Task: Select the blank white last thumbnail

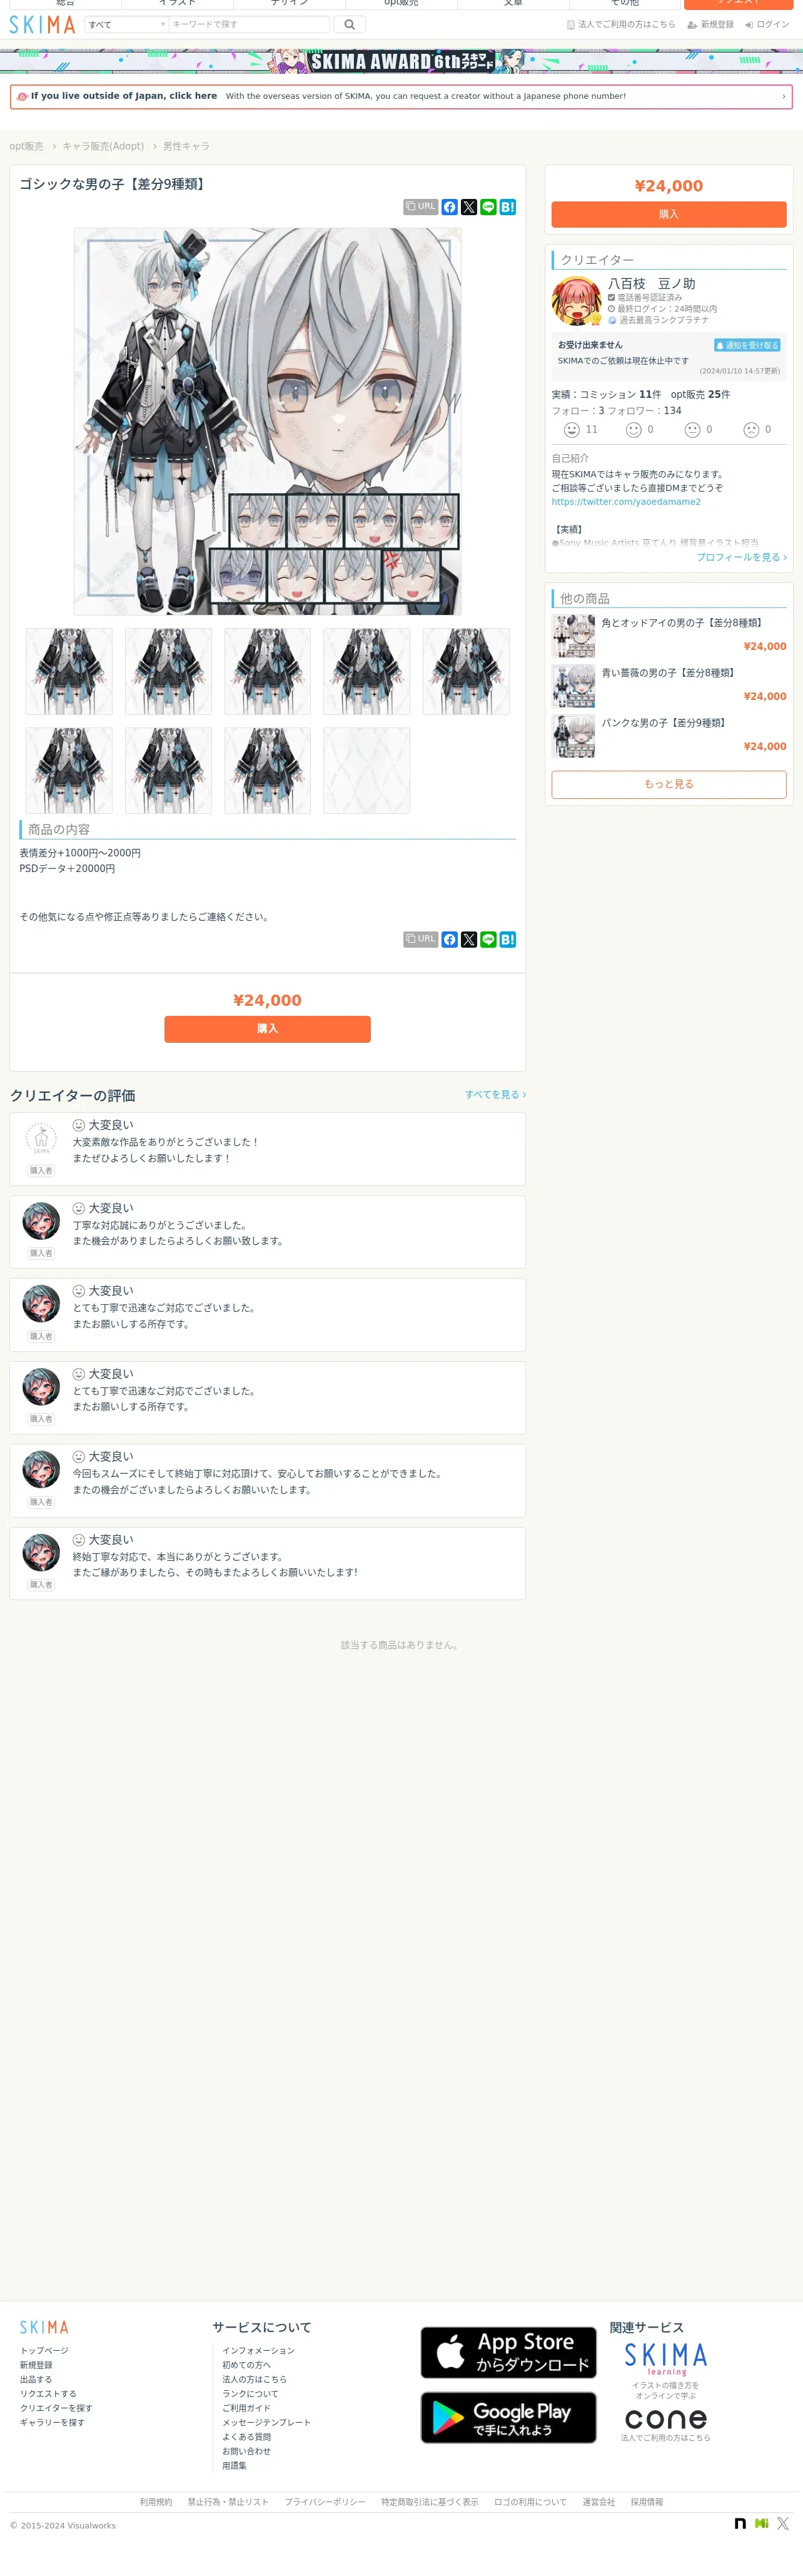Action: click(366, 770)
